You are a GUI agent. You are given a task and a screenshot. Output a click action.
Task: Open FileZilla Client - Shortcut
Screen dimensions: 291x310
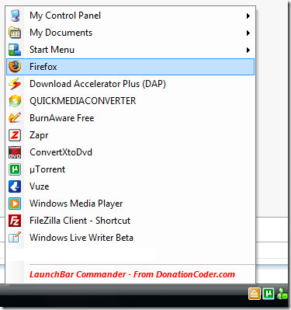130,221
